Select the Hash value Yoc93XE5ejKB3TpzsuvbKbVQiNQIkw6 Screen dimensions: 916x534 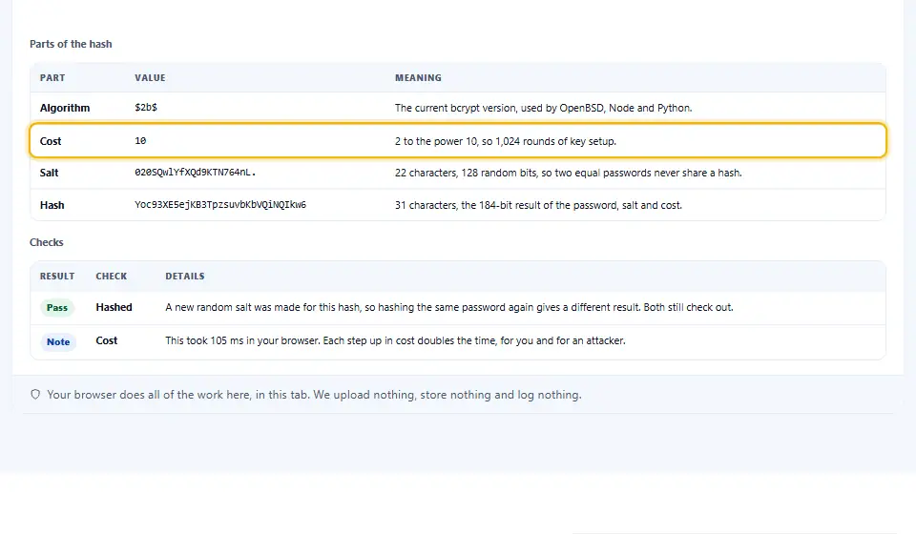click(x=220, y=205)
